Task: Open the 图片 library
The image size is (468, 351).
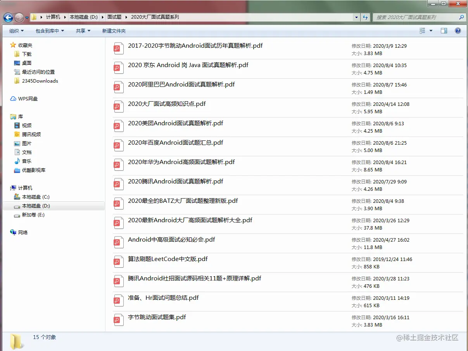Action: [27, 143]
